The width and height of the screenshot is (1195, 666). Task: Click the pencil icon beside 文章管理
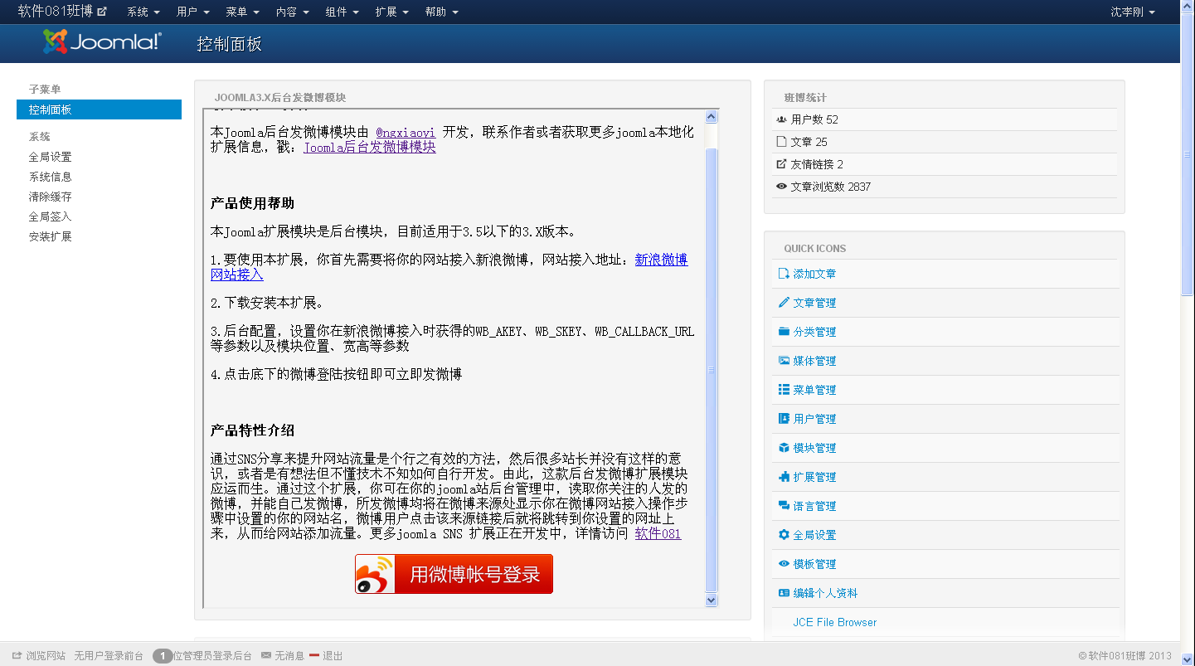784,303
